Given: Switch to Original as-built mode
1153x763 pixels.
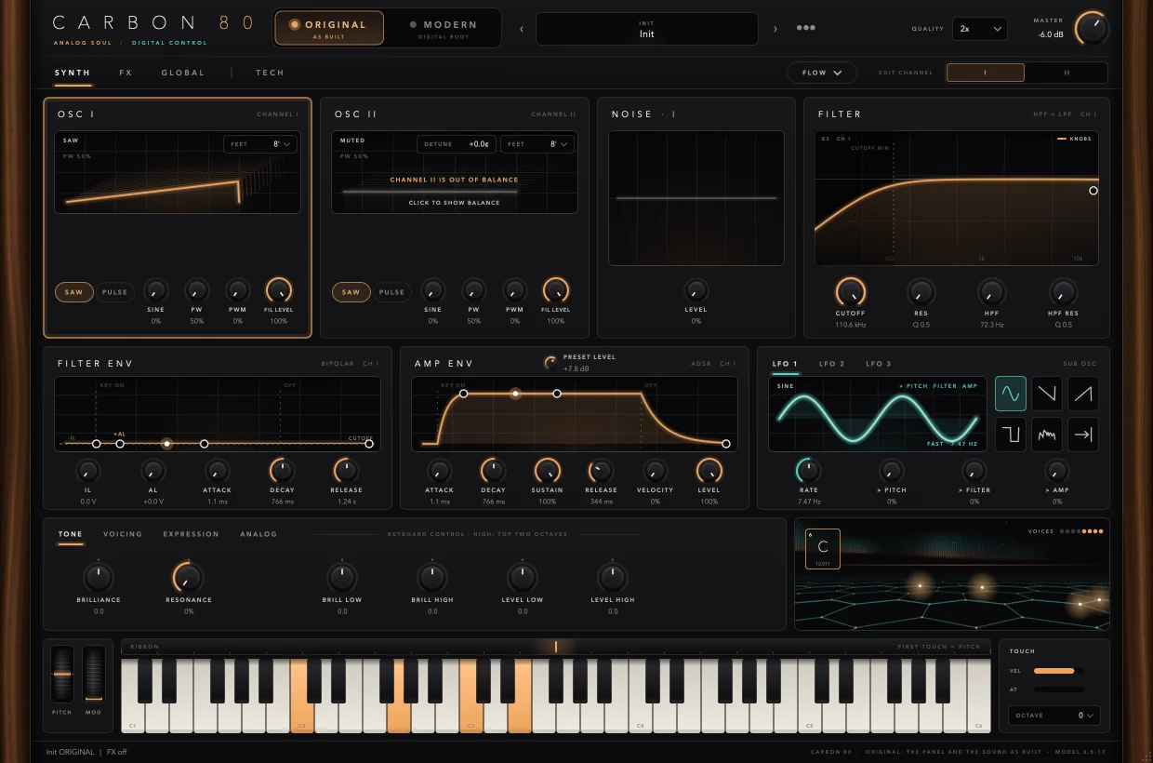Looking at the screenshot, I should click(329, 28).
